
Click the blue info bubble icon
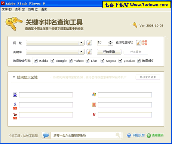click(46, 135)
